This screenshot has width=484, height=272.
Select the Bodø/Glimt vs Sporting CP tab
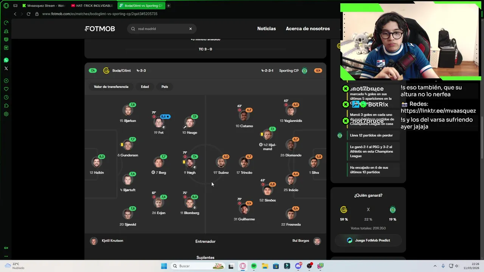click(141, 6)
